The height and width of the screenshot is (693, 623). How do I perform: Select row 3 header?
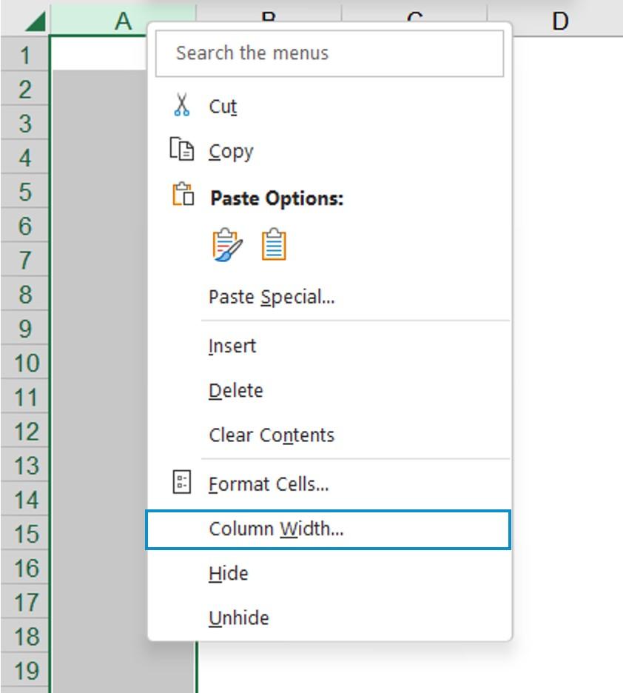(x=24, y=122)
